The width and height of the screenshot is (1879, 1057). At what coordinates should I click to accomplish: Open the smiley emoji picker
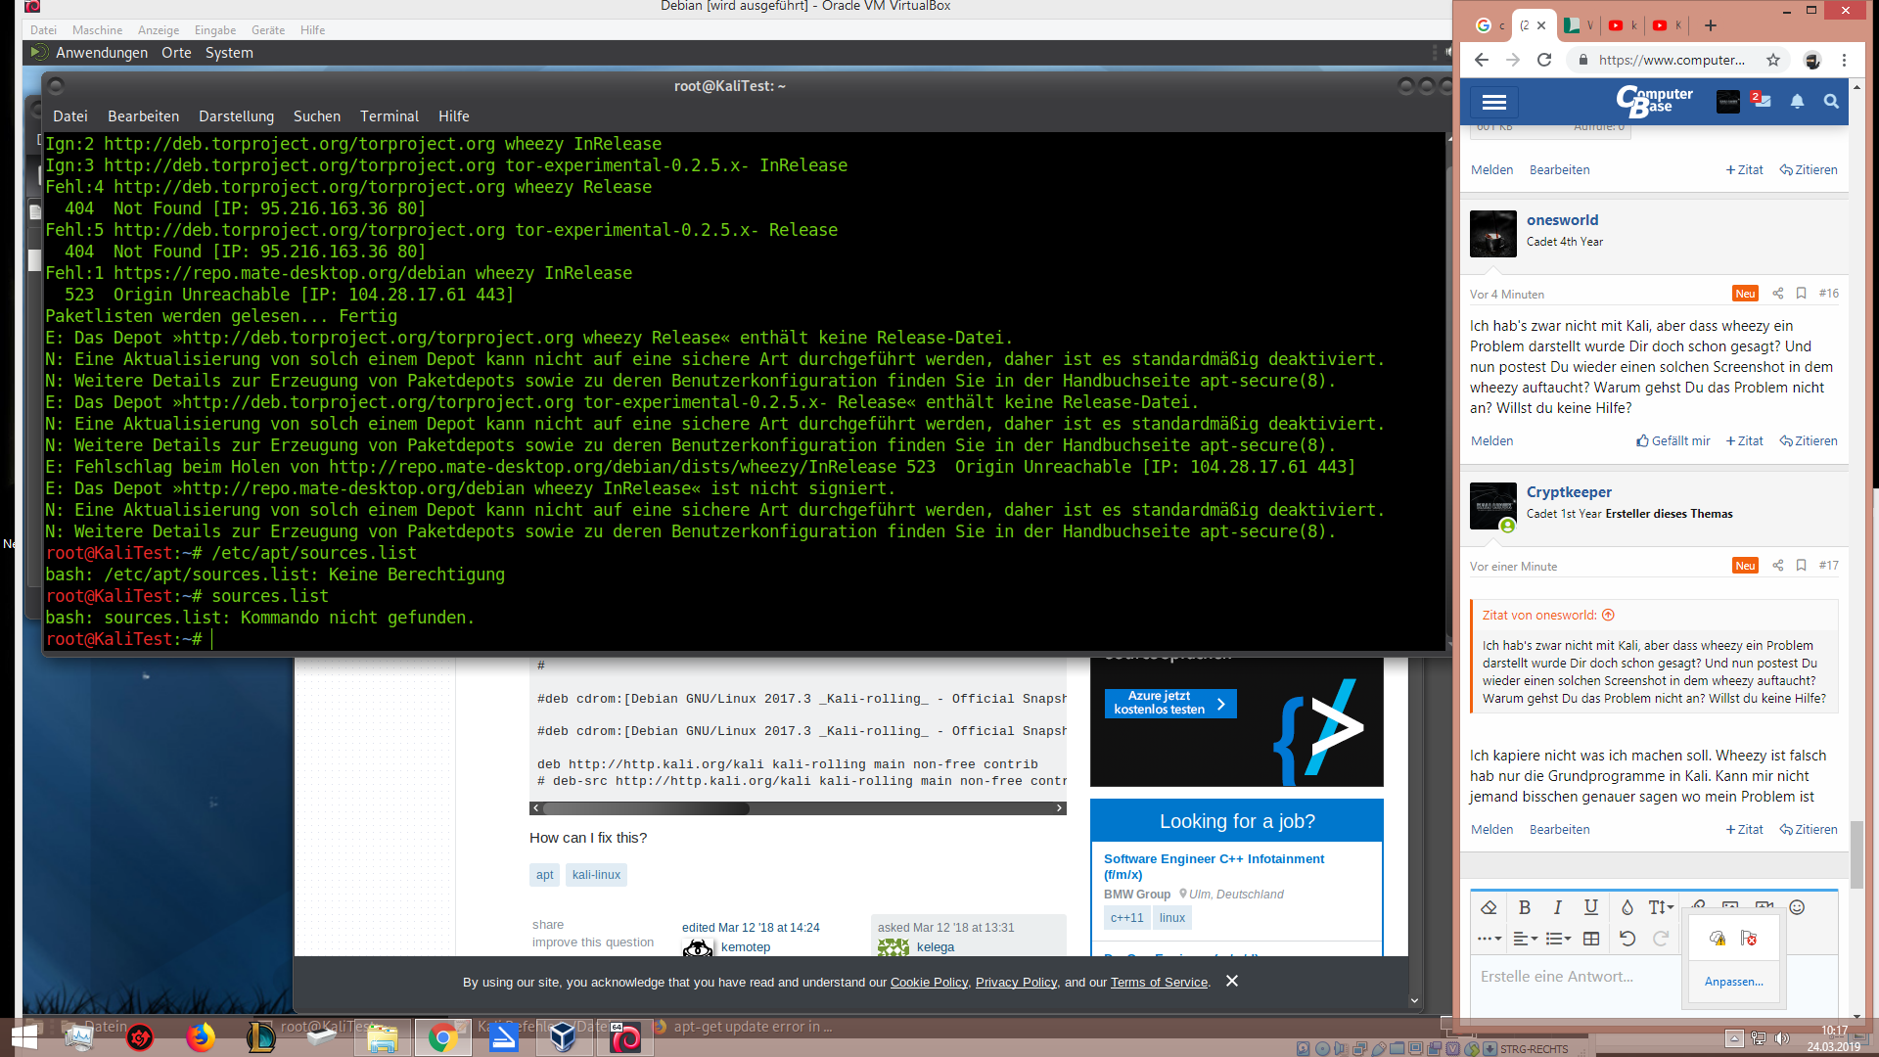(x=1797, y=907)
